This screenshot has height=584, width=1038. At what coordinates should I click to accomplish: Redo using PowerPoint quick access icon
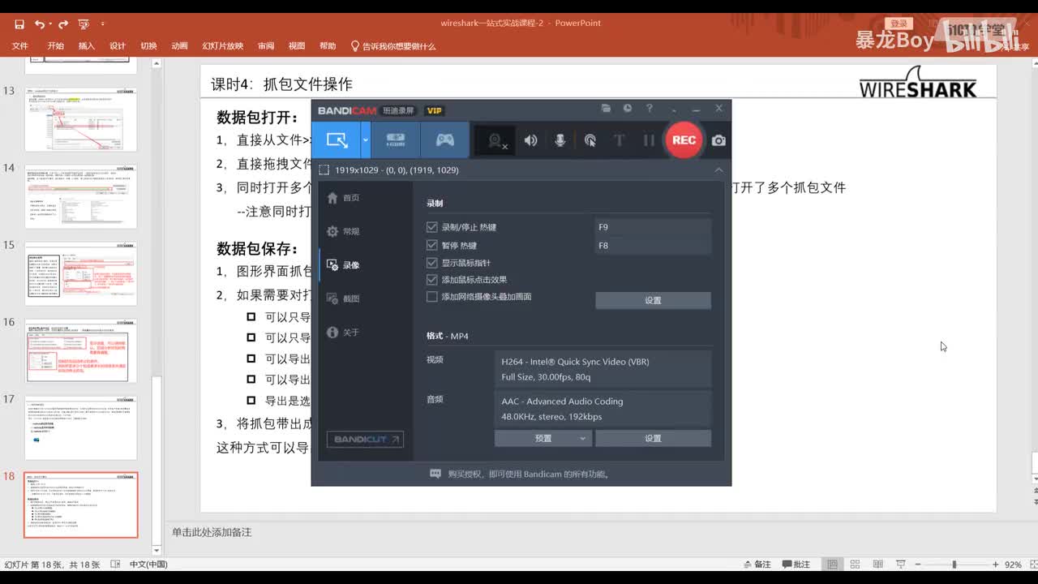coord(65,24)
